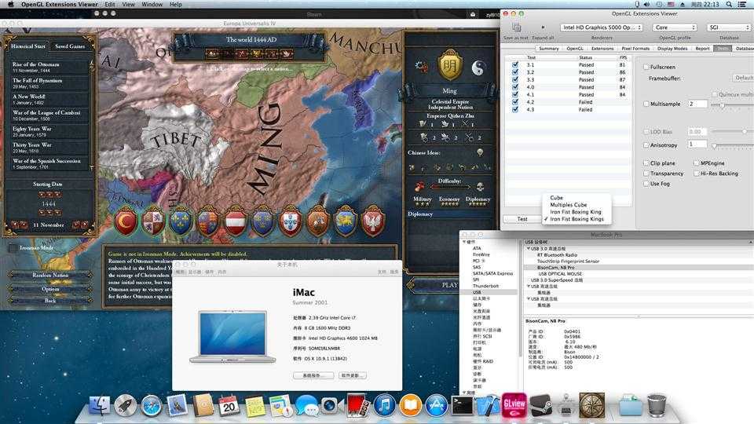Choose Iron Fist Boxing King entry
Screen dimensions: 754x424
[x=576, y=212]
